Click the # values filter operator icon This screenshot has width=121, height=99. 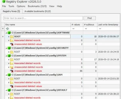pyautogui.click(x=73, y=29)
